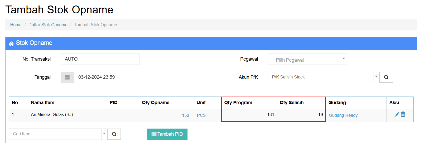The width and height of the screenshot is (423, 143).
Task: Click the Stok Opname header cubes icon
Action: point(11,44)
